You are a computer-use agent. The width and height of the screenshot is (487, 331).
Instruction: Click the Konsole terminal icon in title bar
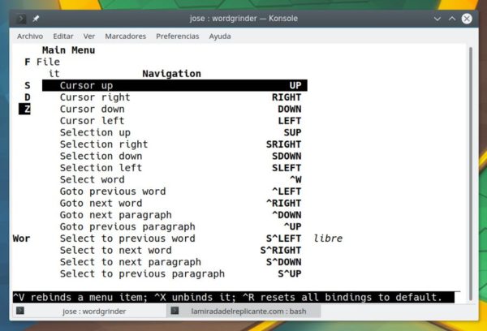[21, 19]
